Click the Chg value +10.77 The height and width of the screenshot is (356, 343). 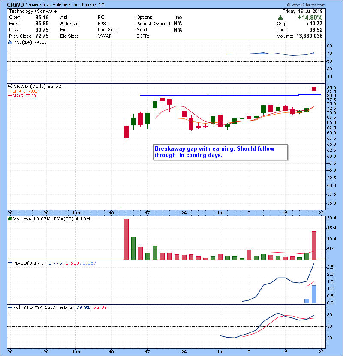click(314, 24)
